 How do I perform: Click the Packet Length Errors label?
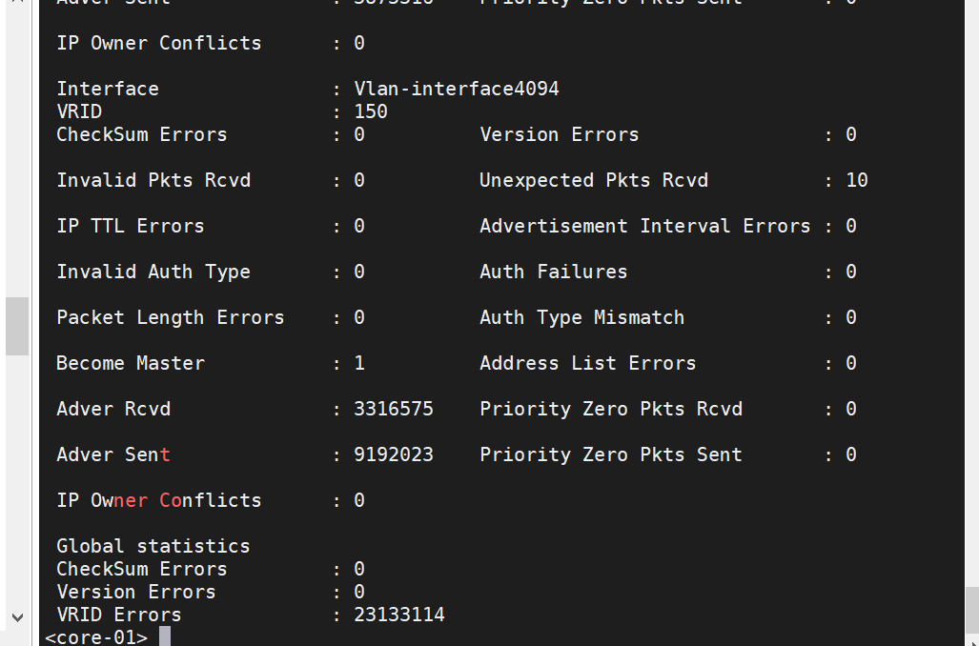(x=170, y=317)
